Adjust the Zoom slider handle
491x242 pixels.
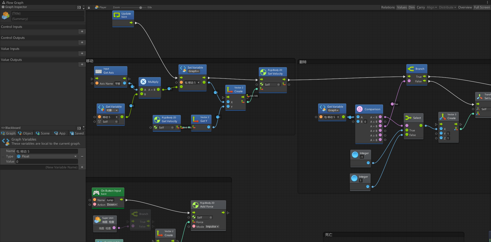click(141, 8)
